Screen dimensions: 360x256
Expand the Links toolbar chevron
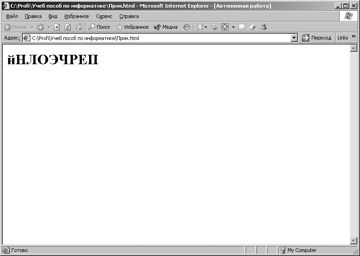353,36
